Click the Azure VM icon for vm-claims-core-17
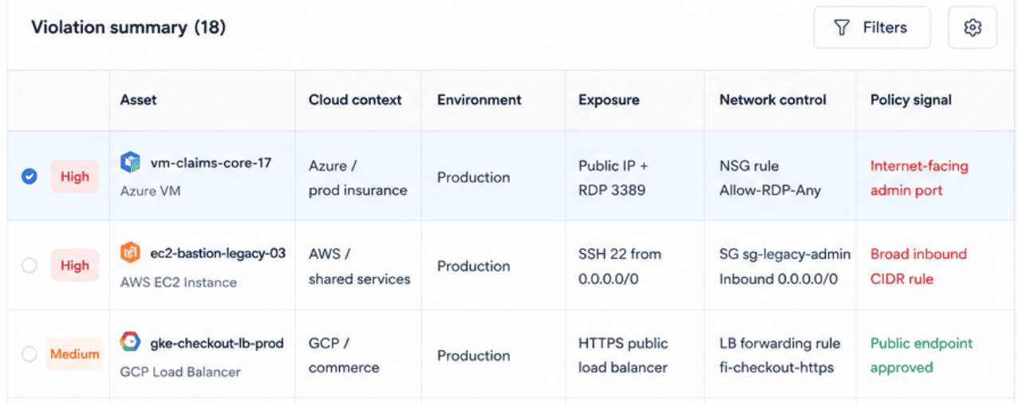Screen dimensions: 1018x404 point(130,163)
